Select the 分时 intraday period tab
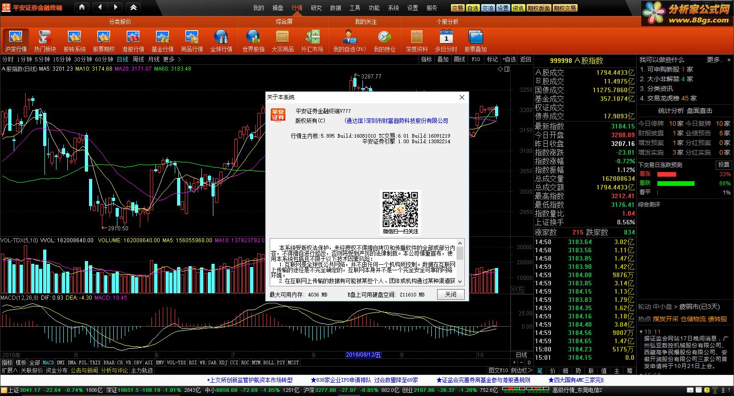This screenshot has width=734, height=396. [x=8, y=59]
